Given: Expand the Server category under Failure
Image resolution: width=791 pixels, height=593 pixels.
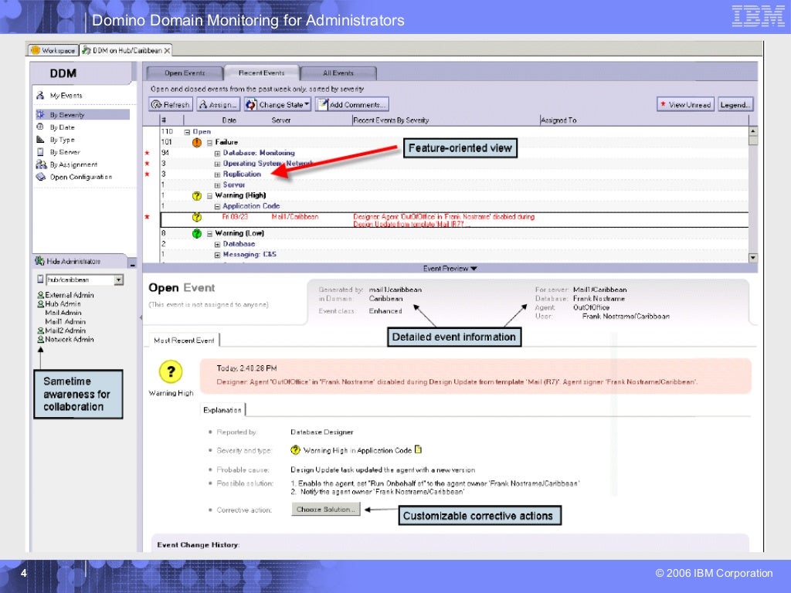Looking at the screenshot, I should tap(217, 185).
